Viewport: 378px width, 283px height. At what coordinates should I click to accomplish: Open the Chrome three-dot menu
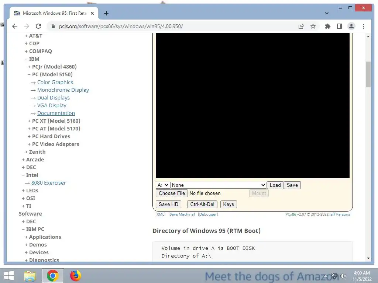[x=363, y=26]
